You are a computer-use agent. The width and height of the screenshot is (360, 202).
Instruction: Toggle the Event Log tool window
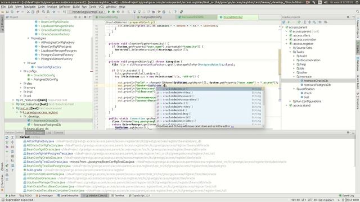tap(346, 196)
